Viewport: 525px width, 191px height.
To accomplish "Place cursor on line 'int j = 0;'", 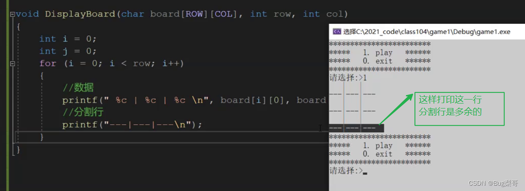I will point(68,52).
